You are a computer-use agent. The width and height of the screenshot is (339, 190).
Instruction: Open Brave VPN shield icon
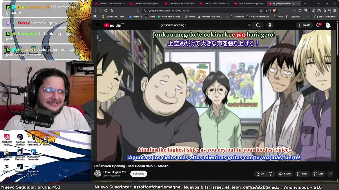coord(330,11)
